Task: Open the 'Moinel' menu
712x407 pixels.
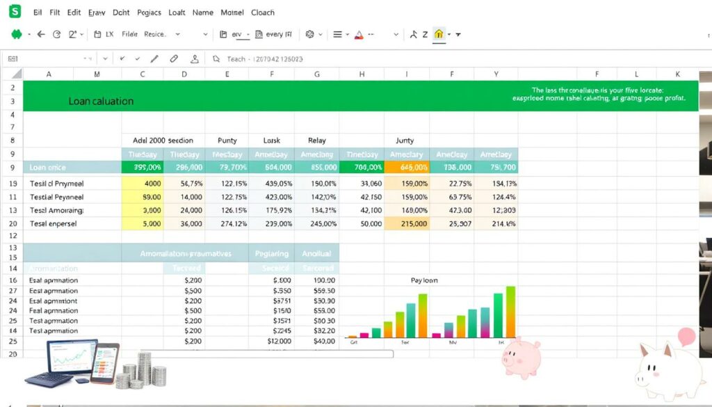Action: (x=232, y=13)
